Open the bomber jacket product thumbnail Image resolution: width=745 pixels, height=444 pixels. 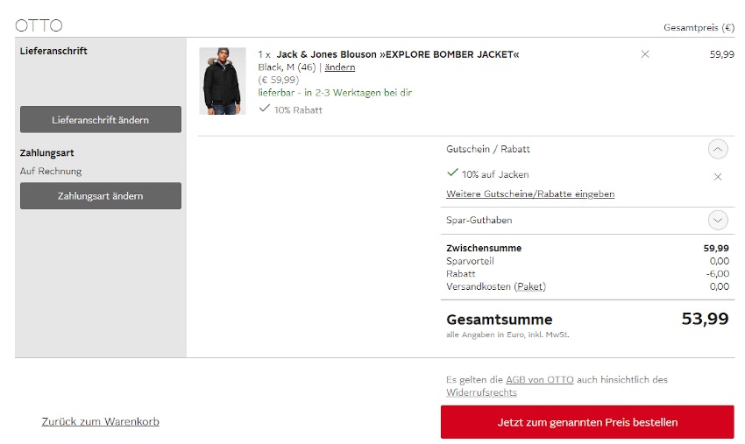(222, 81)
